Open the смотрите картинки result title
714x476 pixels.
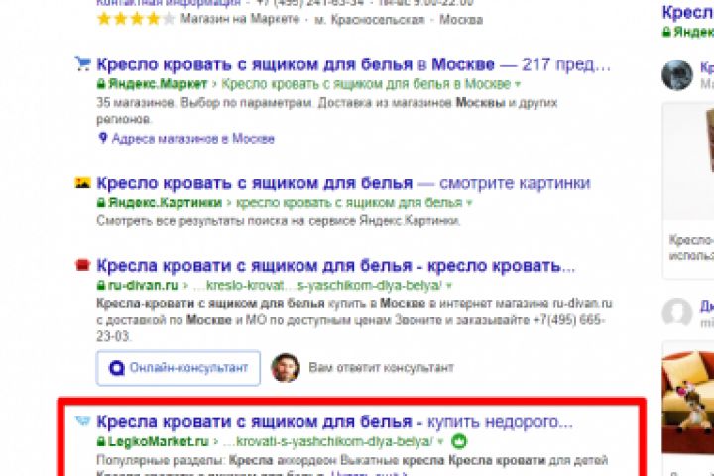(x=343, y=183)
